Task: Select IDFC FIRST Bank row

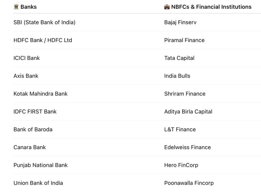Action: (x=35, y=111)
